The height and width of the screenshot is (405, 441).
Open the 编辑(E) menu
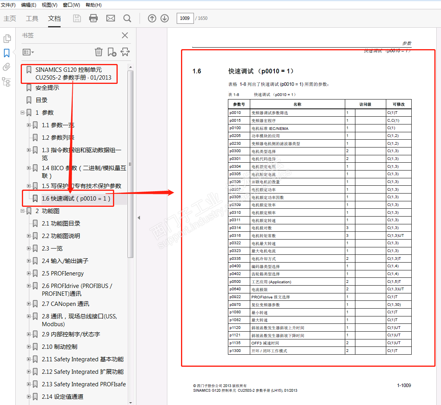[x=29, y=5]
